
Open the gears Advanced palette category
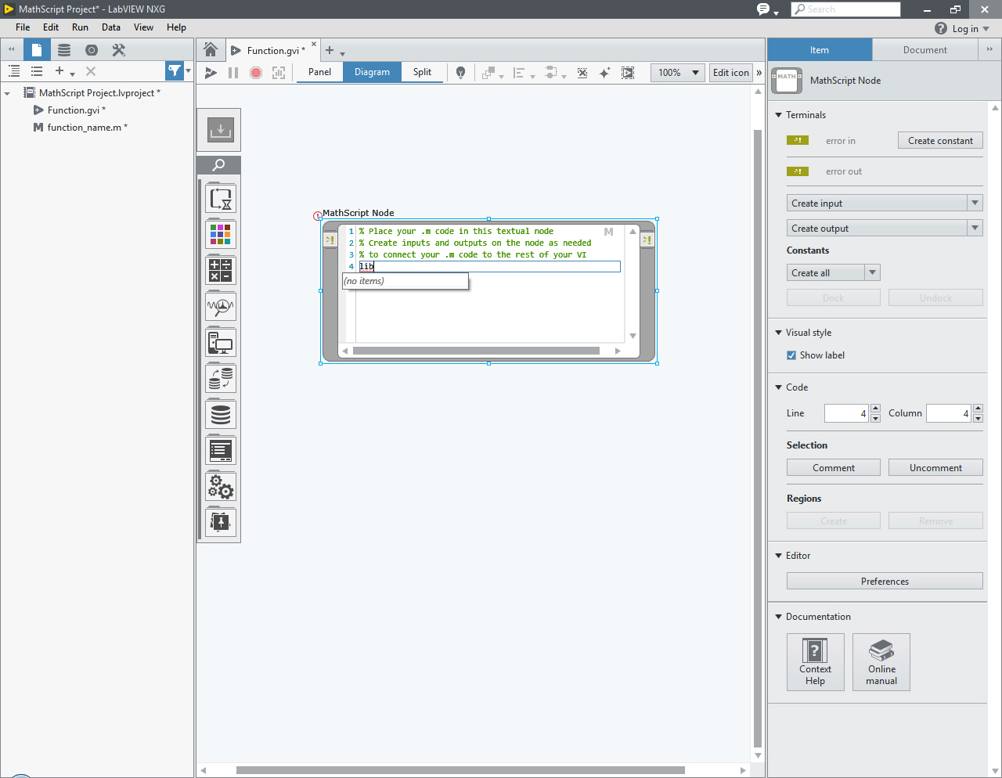(x=221, y=487)
